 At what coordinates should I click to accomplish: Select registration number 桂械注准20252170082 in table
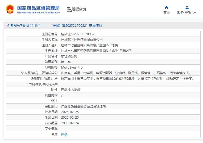click(78, 34)
